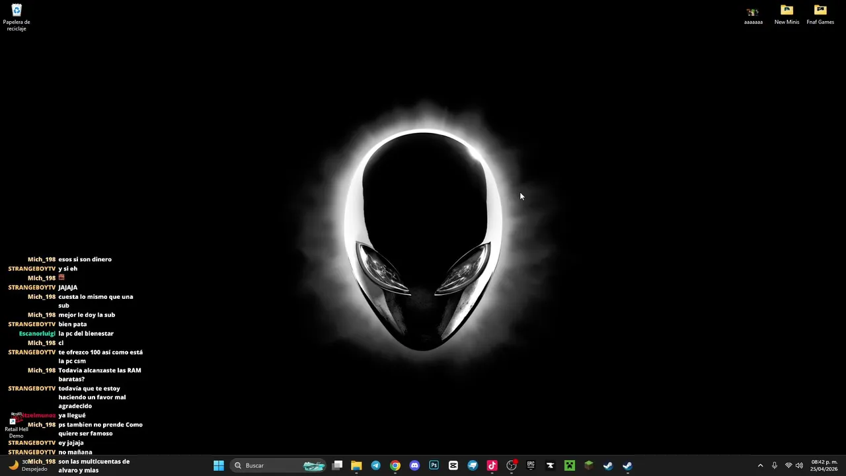Screen dimensions: 846x476
Task: Click chat message 'la pc del bienestar'
Action: [x=86, y=334]
